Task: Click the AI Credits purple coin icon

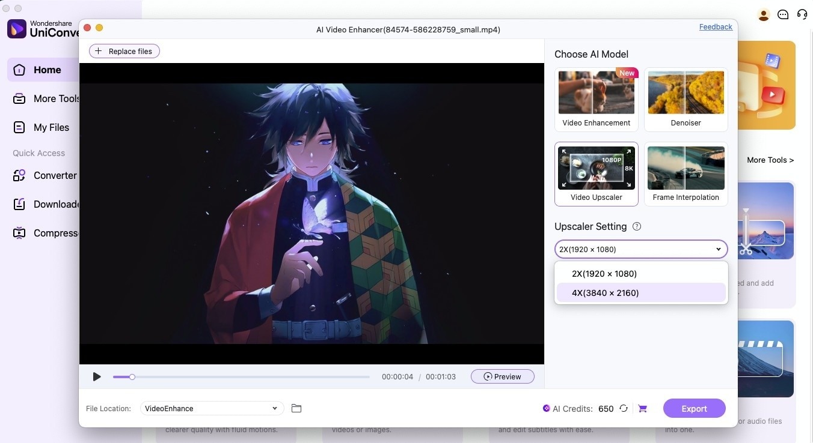Action: (546, 408)
